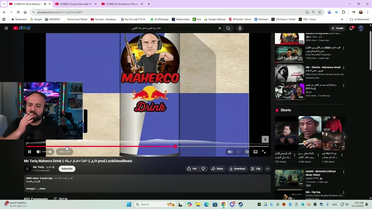The height and width of the screenshot is (209, 372).
Task: Dislike the video thumbs down
Action: [x=203, y=169]
